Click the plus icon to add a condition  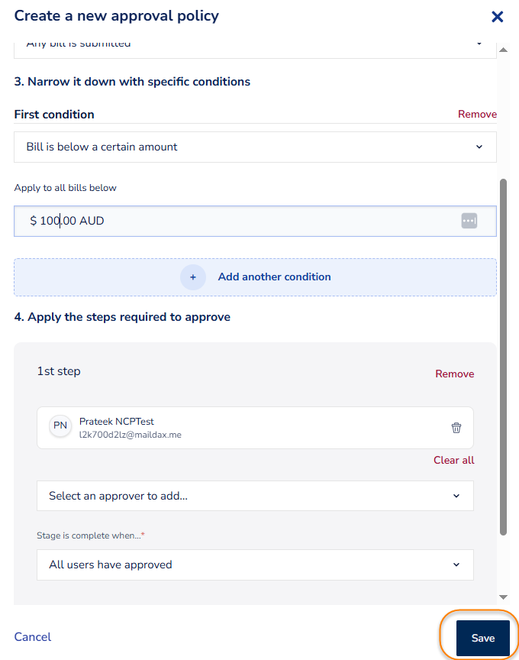(x=193, y=277)
